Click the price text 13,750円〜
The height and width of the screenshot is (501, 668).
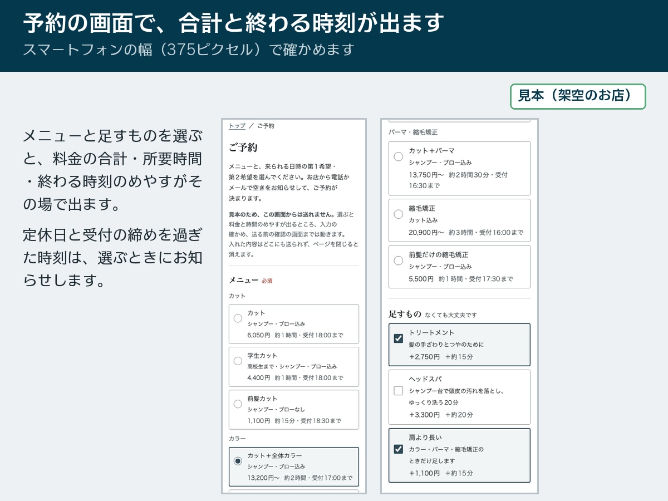(x=426, y=175)
